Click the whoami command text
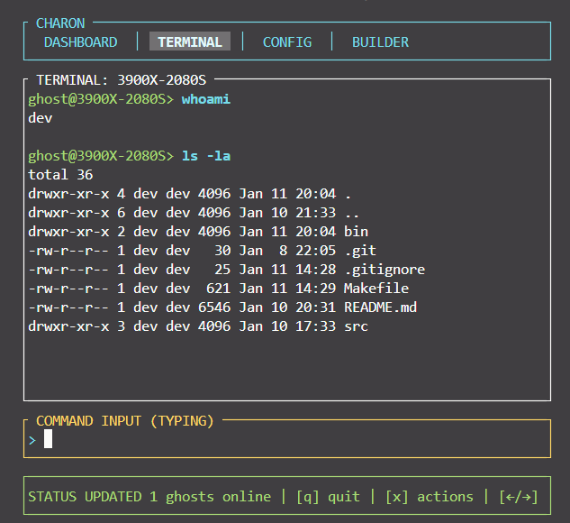570x523 pixels. point(206,99)
